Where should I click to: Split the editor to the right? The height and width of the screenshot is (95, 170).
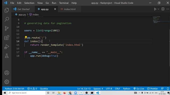(163, 9)
